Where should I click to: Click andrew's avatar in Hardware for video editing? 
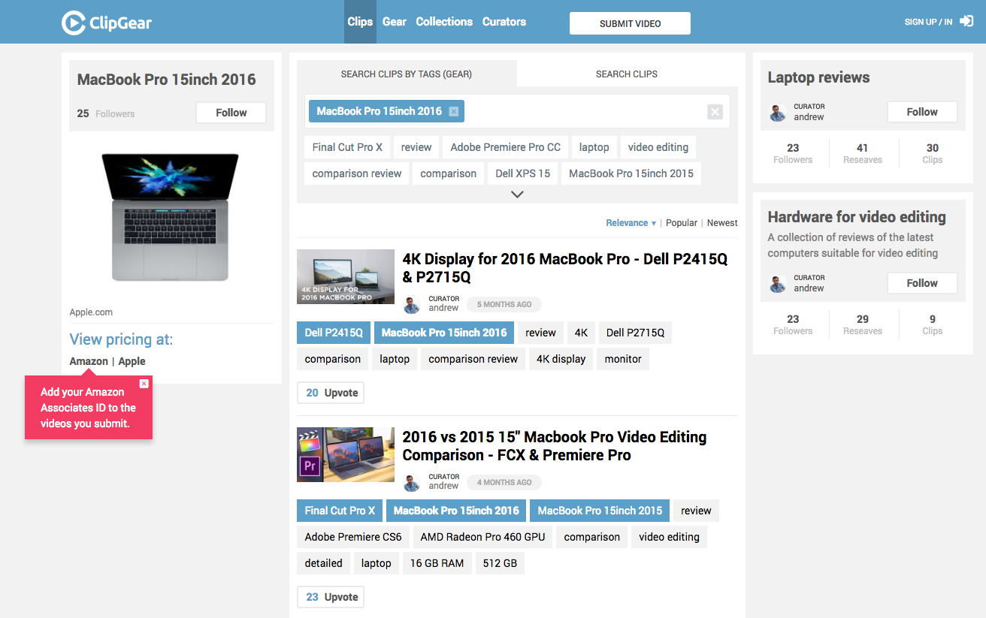pos(778,284)
